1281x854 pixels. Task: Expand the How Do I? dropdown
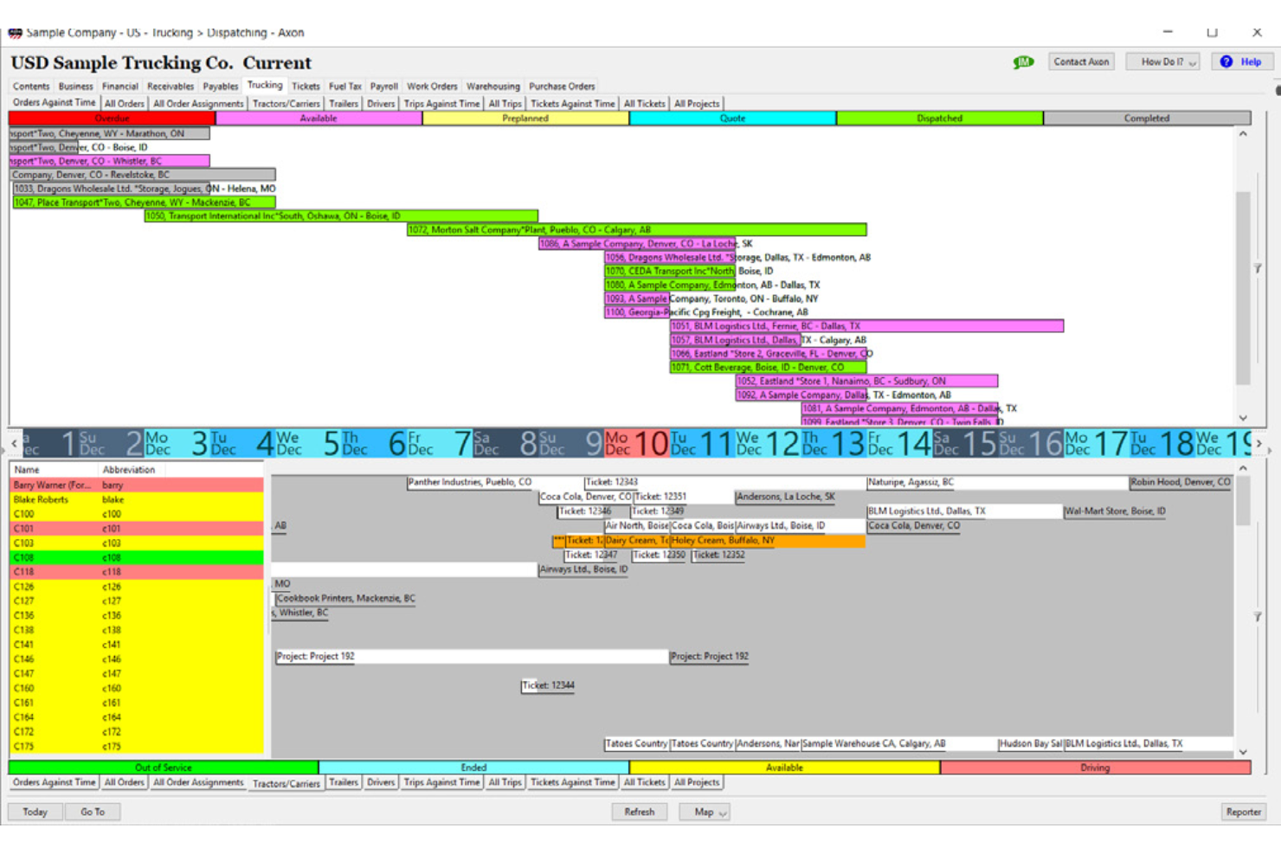[1162, 62]
